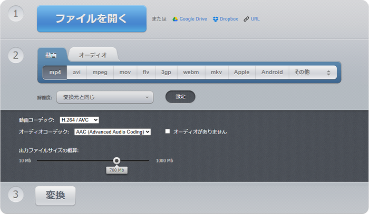The image size is (369, 214).
Task: Open Dropbox link text
Action: 229,19
